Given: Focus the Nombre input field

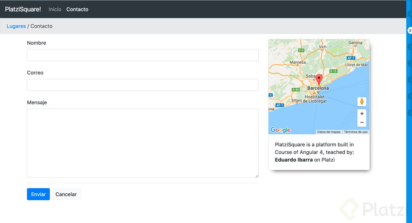Looking at the screenshot, I should (143, 55).
